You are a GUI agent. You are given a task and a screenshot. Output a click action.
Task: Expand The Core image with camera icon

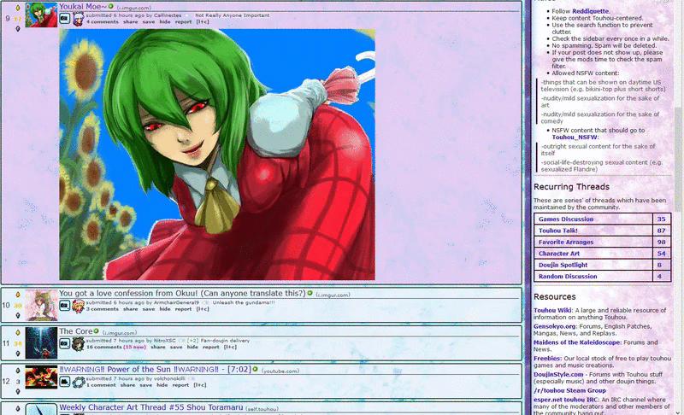(65, 343)
